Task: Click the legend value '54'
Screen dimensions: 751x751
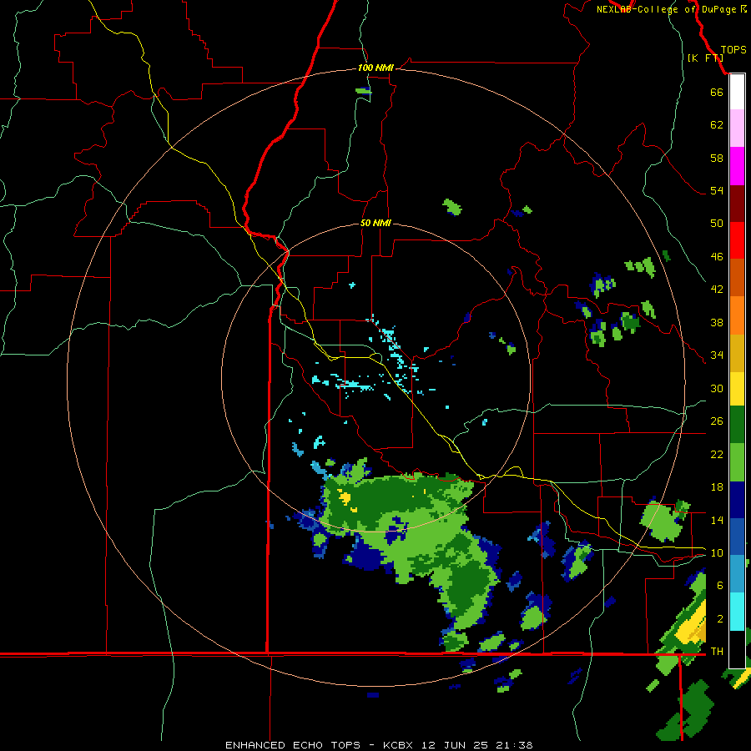Action: click(x=717, y=190)
